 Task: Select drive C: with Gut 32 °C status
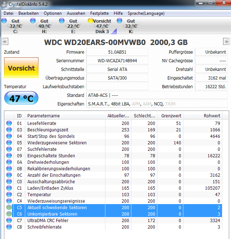click(x=13, y=26)
